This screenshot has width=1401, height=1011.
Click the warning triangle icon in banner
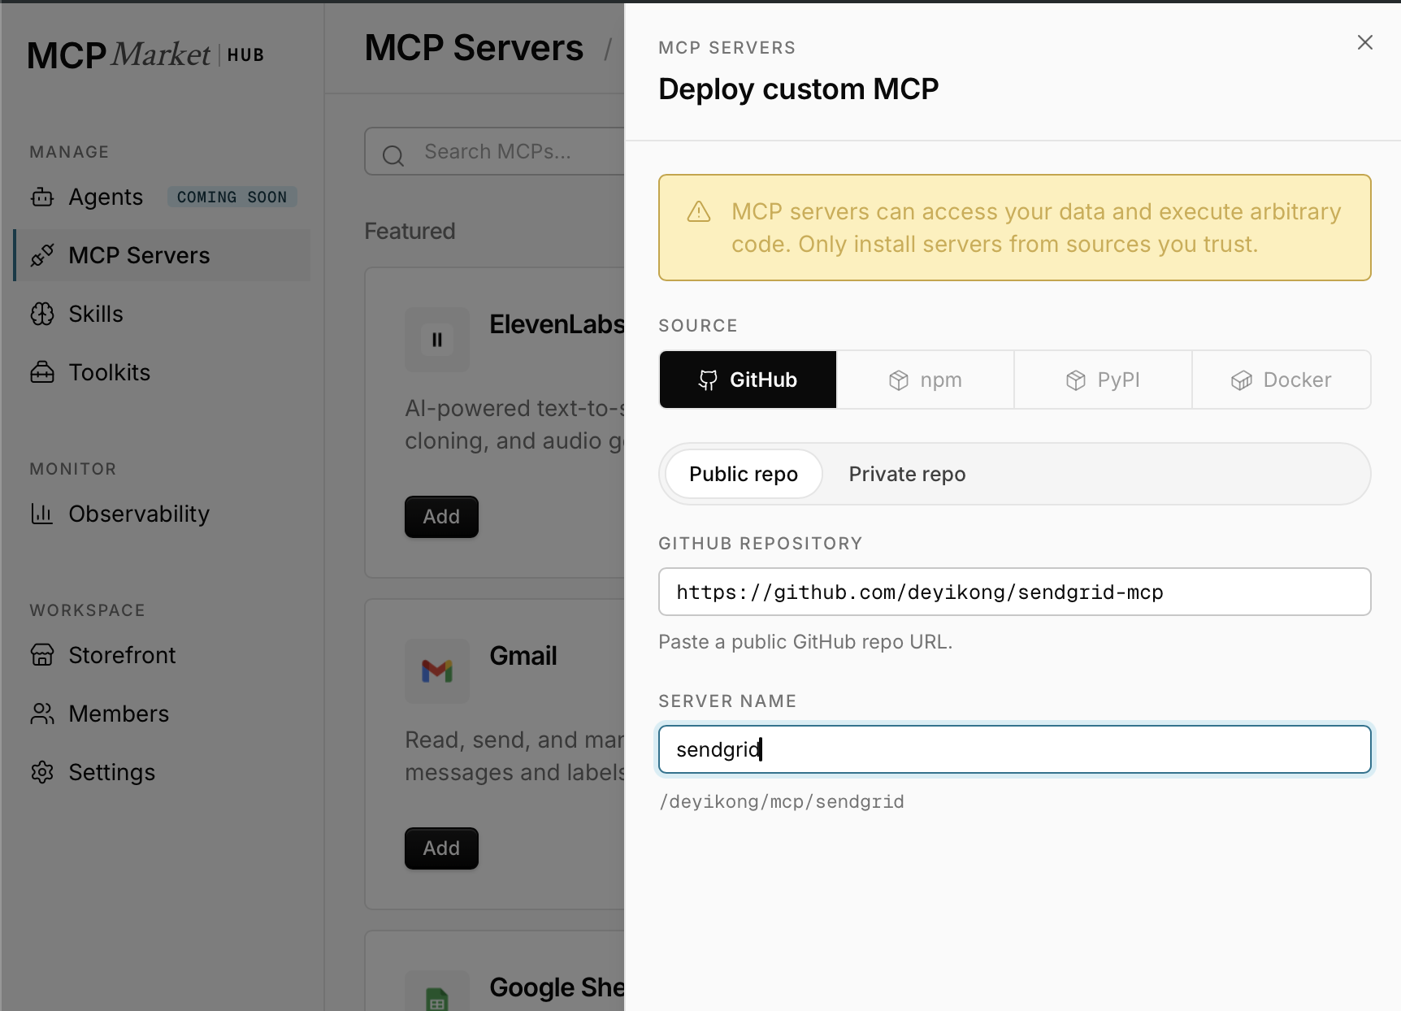(x=699, y=212)
